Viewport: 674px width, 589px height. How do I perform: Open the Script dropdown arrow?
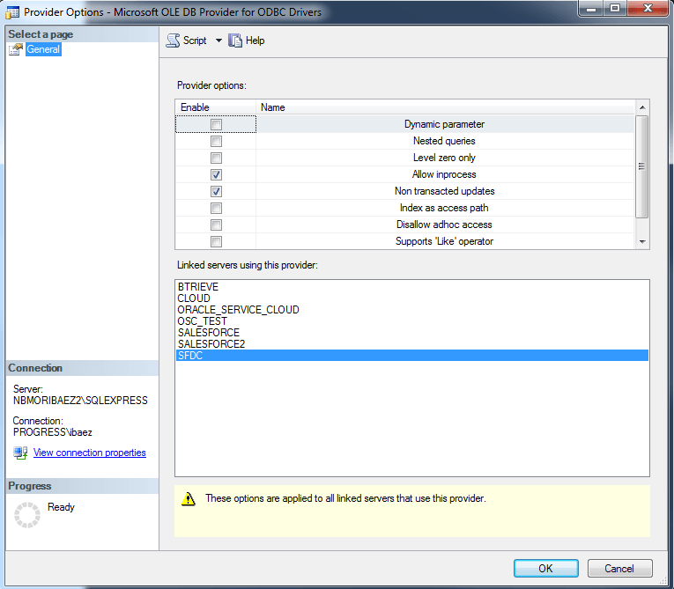click(x=218, y=40)
